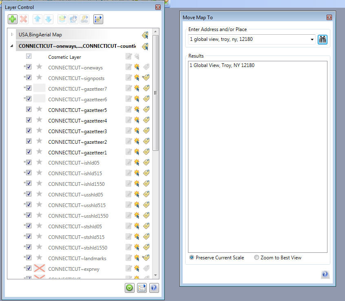Choose the Preserve Current Scale option
The width and height of the screenshot is (345, 301).
pos(191,257)
